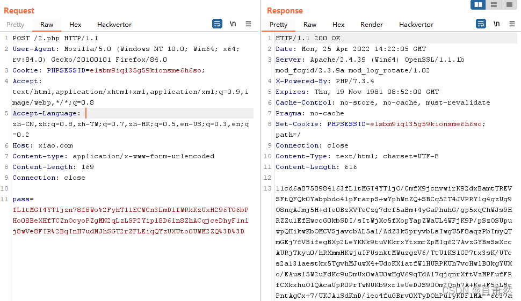This screenshot has height=301, width=521.
Task: Click the Request panel title
Action: [19, 11]
